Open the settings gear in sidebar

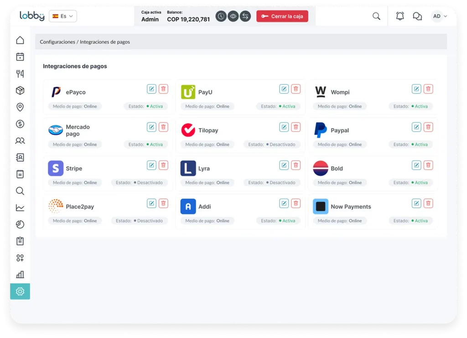click(20, 291)
